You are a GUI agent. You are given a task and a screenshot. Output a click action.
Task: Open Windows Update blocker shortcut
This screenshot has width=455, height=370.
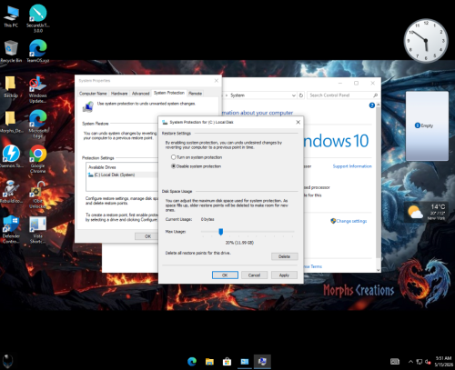coord(38,89)
